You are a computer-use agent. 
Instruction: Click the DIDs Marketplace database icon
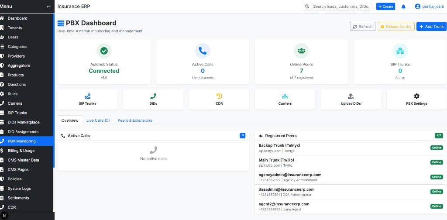click(x=2, y=122)
